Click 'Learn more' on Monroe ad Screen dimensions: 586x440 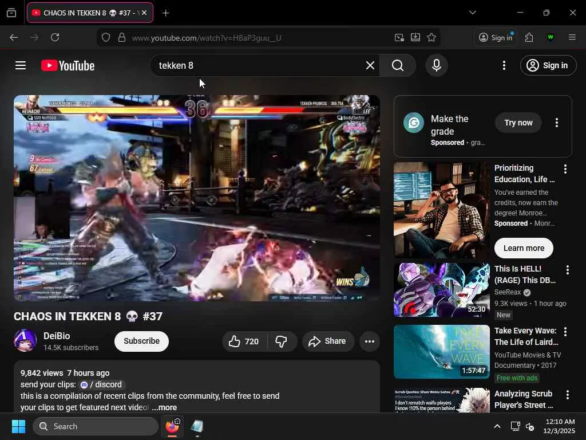point(524,248)
